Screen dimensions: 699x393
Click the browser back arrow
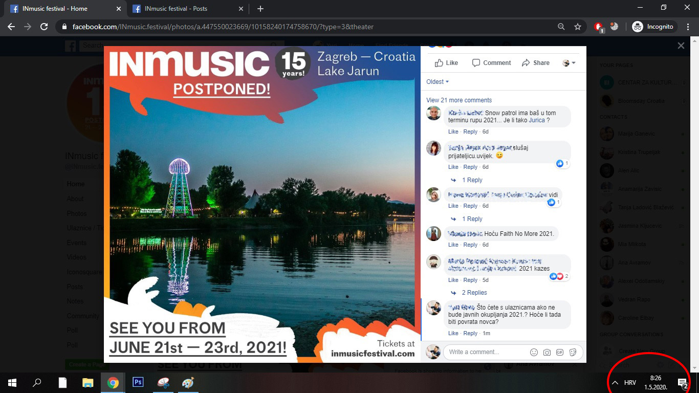[11, 27]
